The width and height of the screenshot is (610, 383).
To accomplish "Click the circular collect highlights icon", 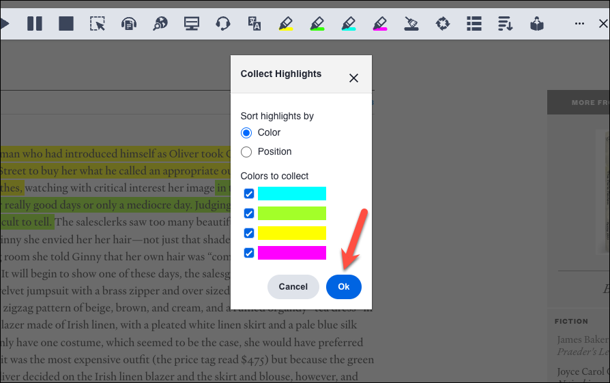I will (443, 24).
